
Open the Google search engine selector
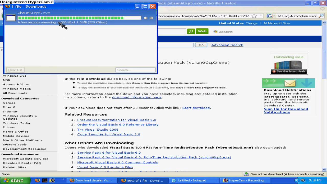pos(271,16)
